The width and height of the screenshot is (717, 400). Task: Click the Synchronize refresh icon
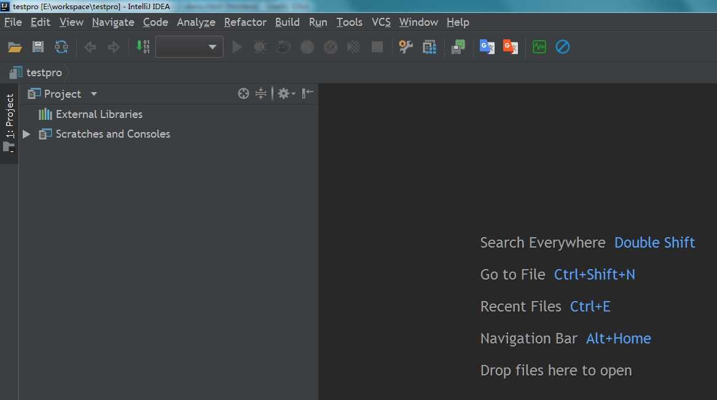click(61, 47)
